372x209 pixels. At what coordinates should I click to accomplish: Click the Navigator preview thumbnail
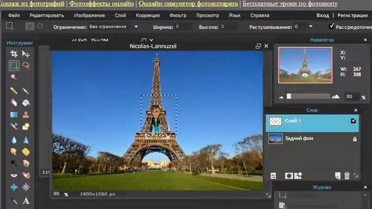[305, 65]
